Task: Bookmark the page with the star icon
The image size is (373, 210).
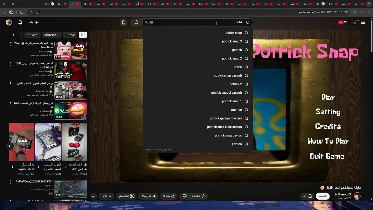Action: pos(31,12)
